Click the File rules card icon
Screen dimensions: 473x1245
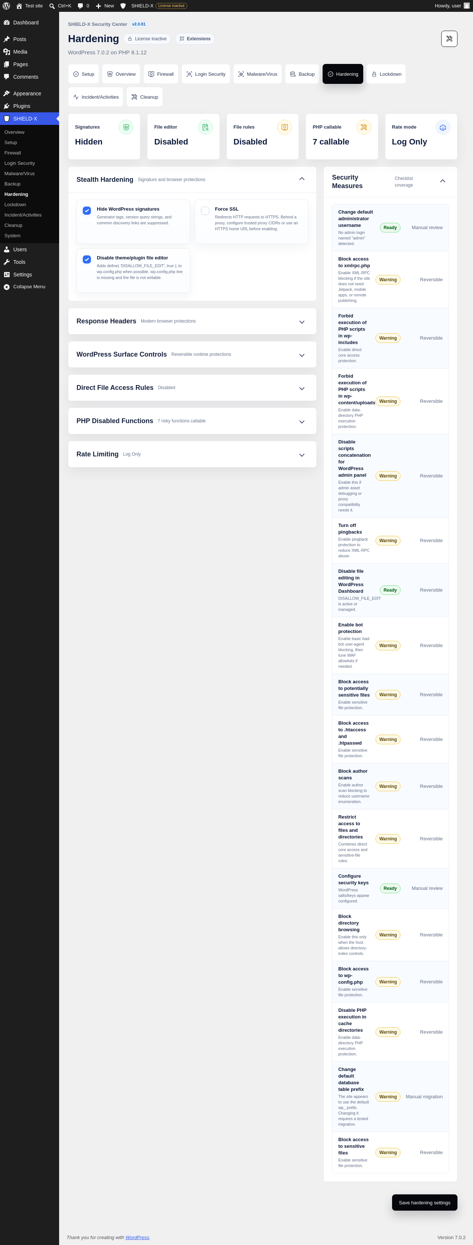click(285, 127)
